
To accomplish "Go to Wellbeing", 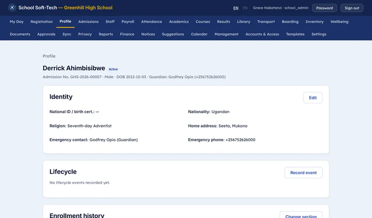I will click(339, 21).
